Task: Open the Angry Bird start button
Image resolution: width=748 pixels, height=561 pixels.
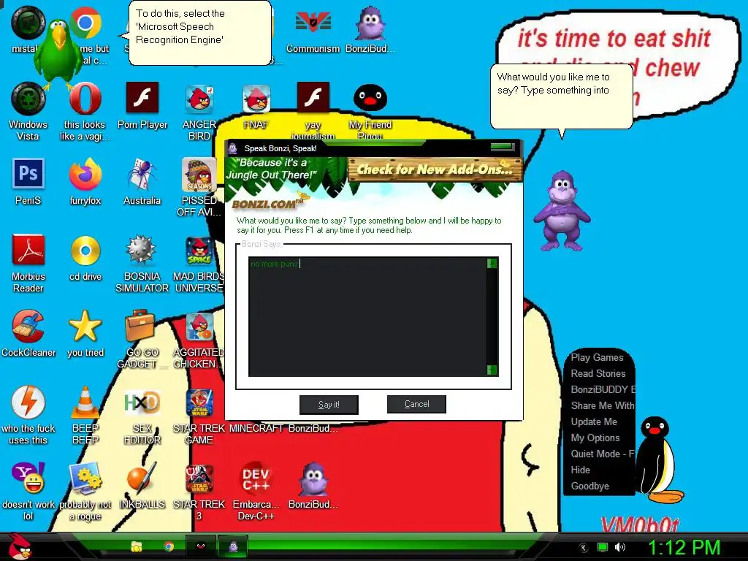Action: click(19, 547)
